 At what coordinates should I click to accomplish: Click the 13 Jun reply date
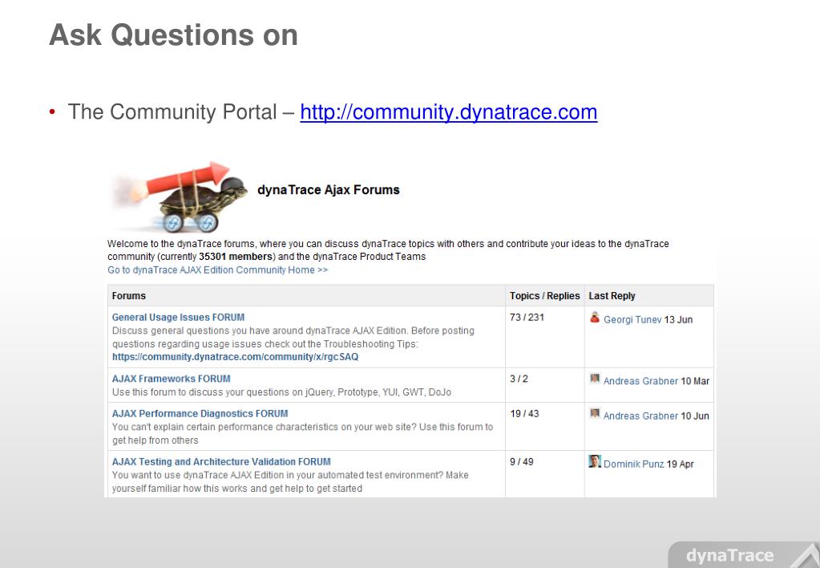[678, 320]
